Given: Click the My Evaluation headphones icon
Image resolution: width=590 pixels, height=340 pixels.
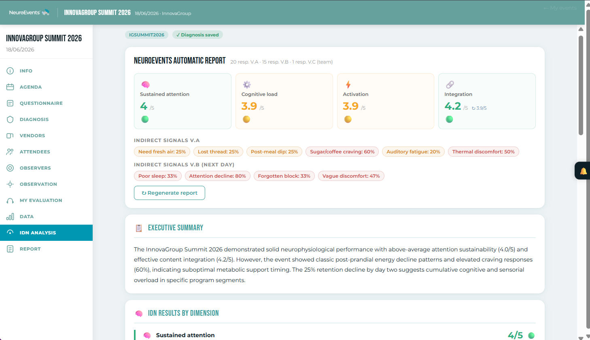Looking at the screenshot, I should tap(10, 200).
